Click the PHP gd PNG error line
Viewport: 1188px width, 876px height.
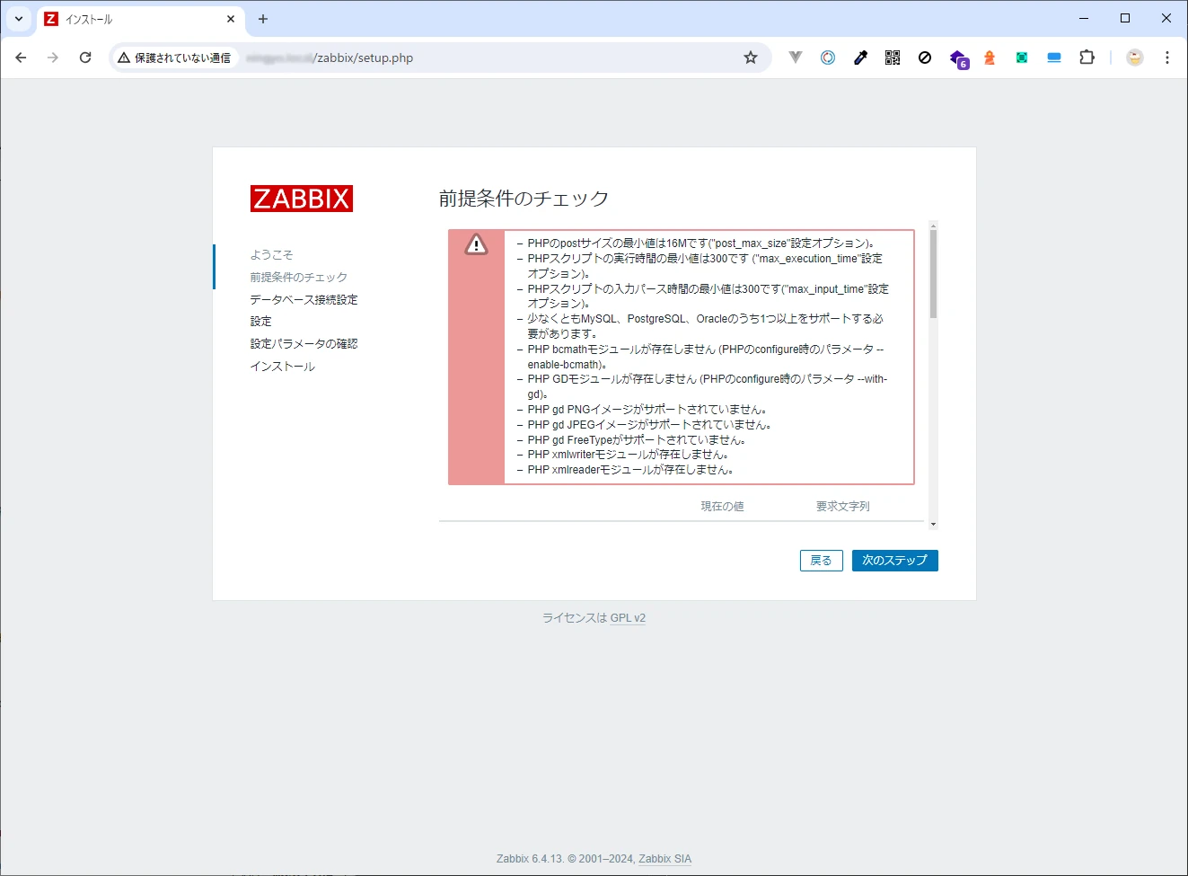pos(647,410)
